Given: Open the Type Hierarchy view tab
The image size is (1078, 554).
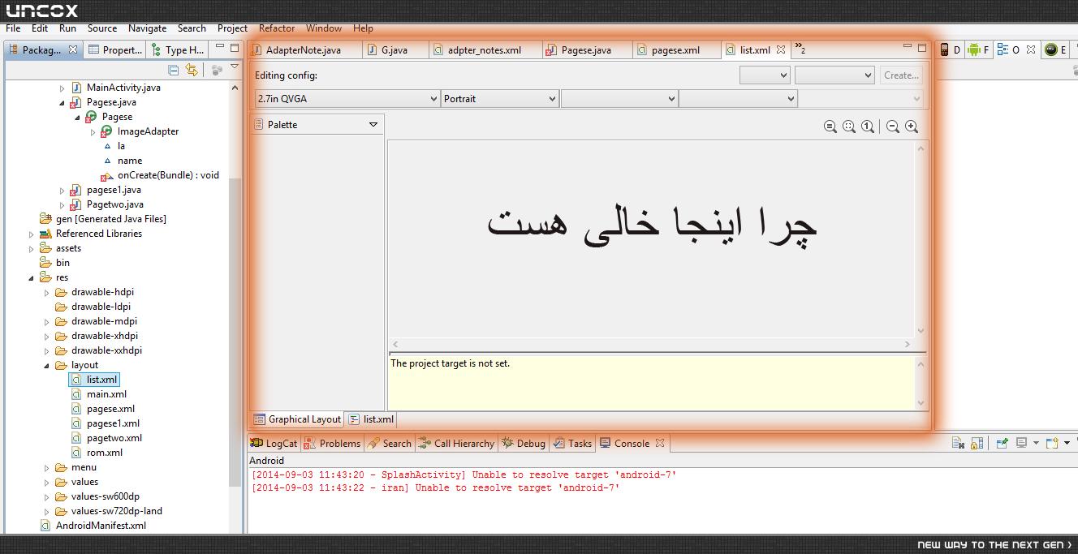Looking at the screenshot, I should pyautogui.click(x=179, y=49).
